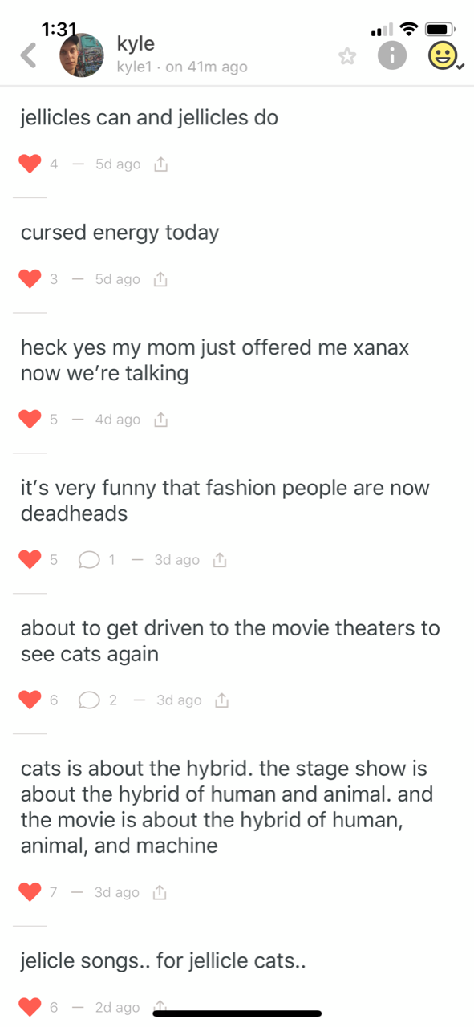The width and height of the screenshot is (474, 1027).
Task: Share the 'jellicles can and jellicles do' post
Action: click(x=160, y=164)
